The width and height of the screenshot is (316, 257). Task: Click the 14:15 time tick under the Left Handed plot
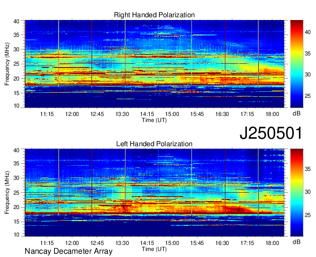[147, 243]
